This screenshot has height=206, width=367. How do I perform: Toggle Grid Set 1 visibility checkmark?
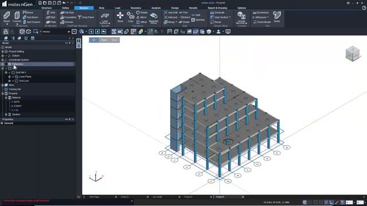click(x=10, y=73)
